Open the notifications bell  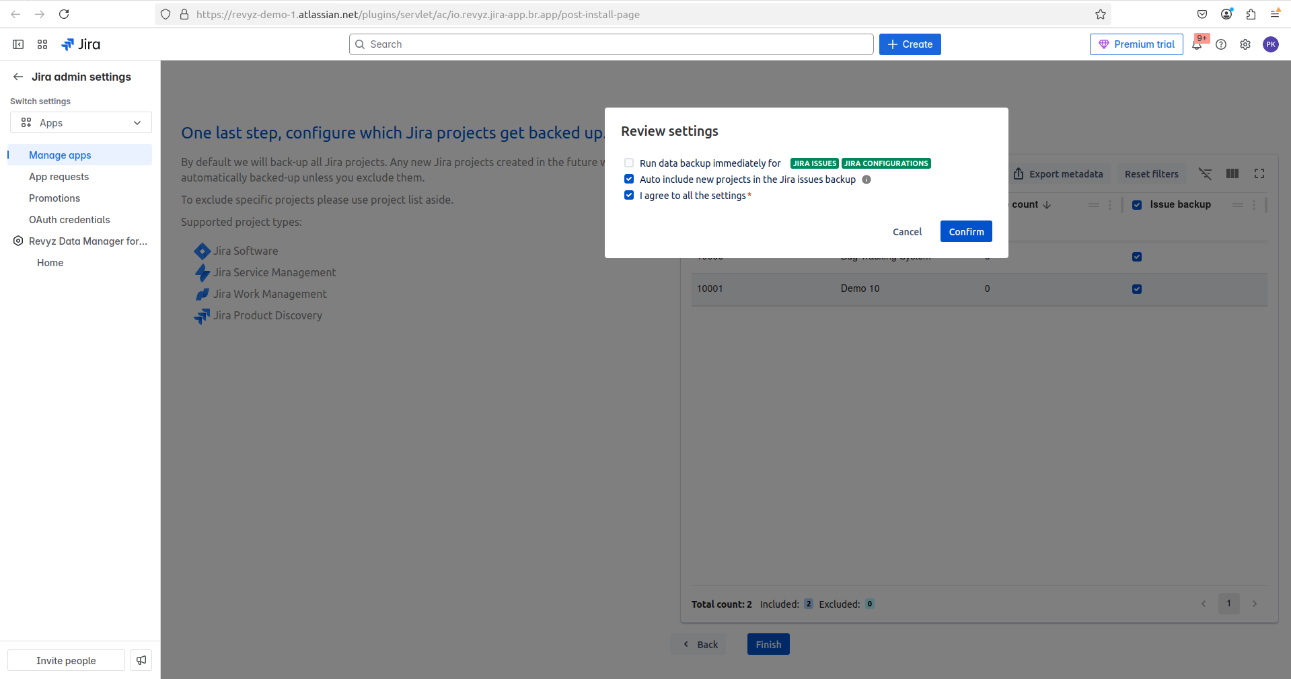click(x=1197, y=45)
